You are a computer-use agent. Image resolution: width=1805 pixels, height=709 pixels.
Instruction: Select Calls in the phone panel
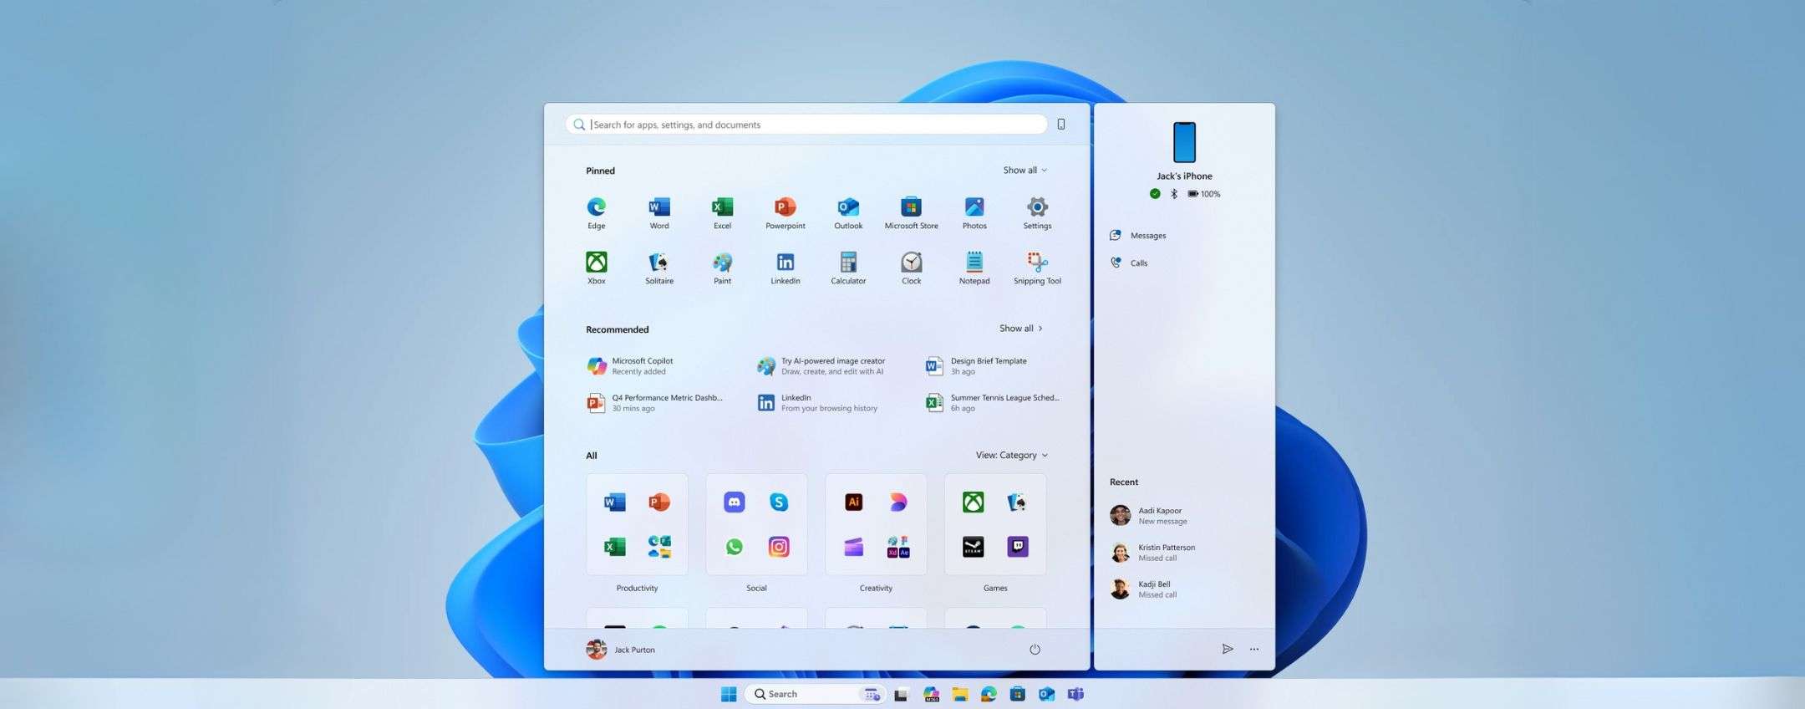pyautogui.click(x=1138, y=263)
